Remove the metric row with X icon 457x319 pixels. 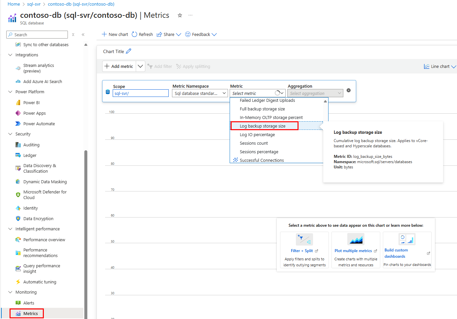pos(349,90)
